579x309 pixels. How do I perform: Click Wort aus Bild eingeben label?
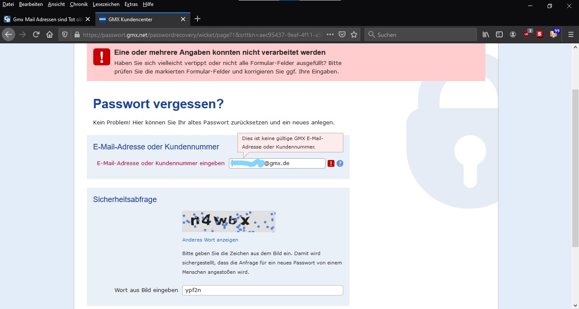click(146, 290)
